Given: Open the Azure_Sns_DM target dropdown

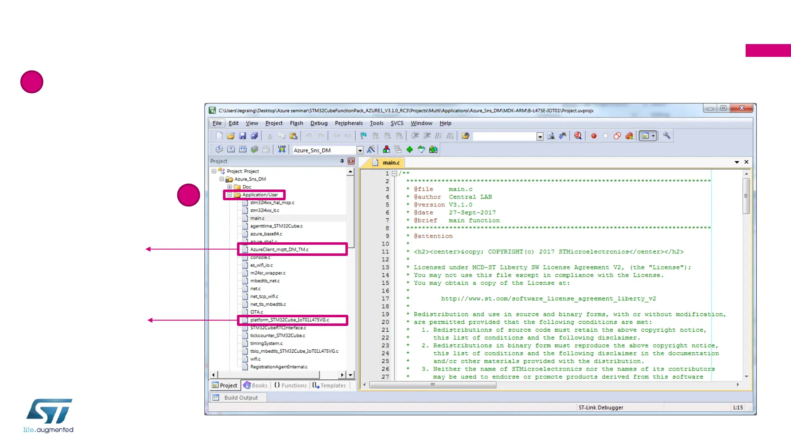Looking at the screenshot, I should click(x=360, y=150).
